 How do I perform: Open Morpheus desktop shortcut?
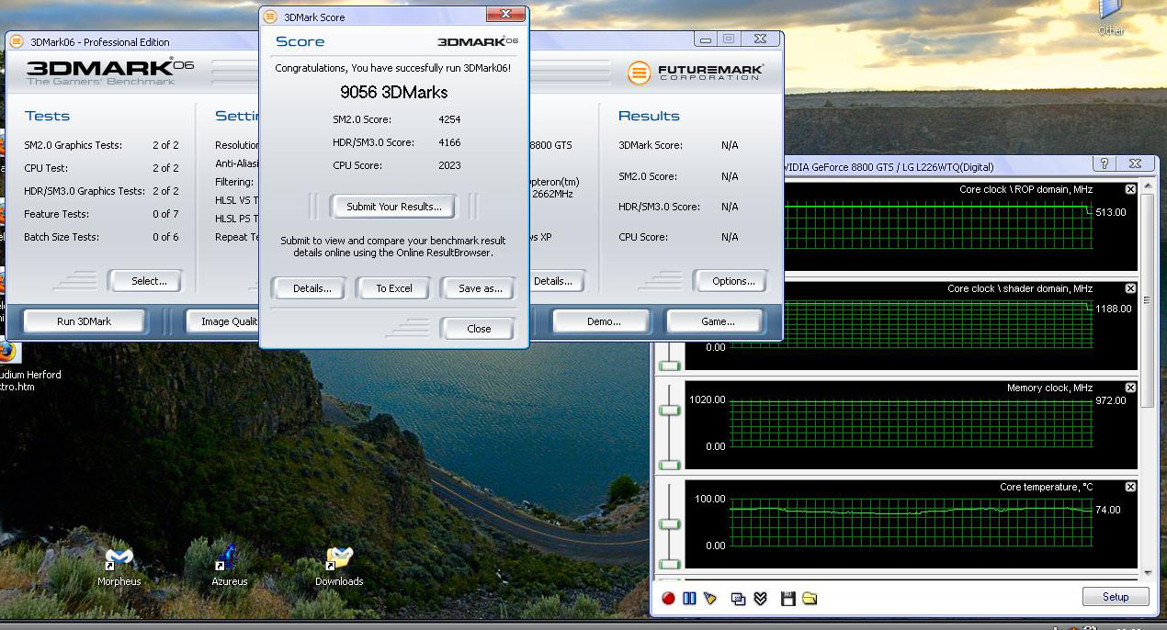click(x=119, y=567)
